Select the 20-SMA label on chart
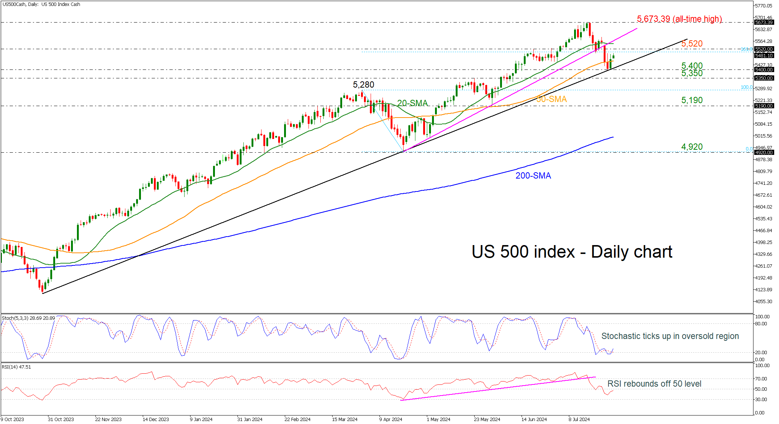Viewport: 779px width, 424px height. tap(412, 103)
